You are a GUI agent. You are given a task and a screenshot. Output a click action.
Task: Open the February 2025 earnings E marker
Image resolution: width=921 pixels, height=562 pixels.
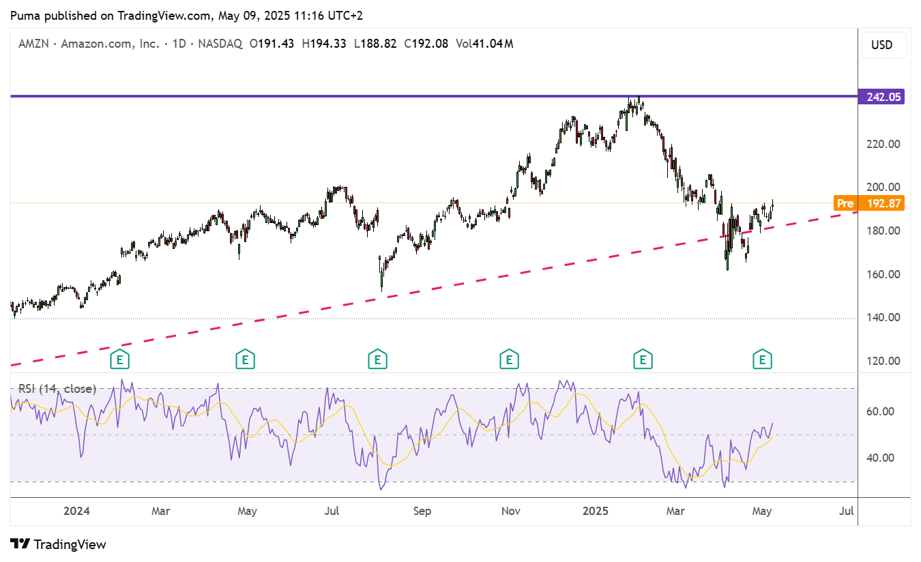point(641,359)
